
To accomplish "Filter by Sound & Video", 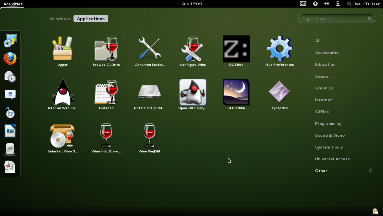I will tap(330, 135).
